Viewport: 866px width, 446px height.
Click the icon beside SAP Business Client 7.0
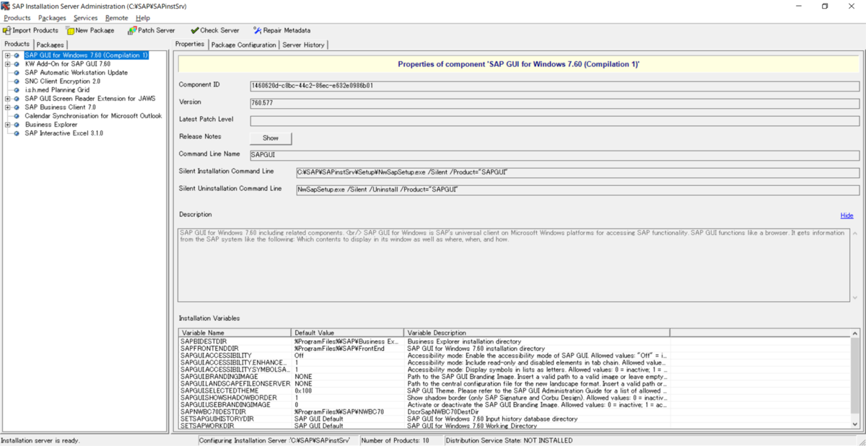tap(17, 107)
